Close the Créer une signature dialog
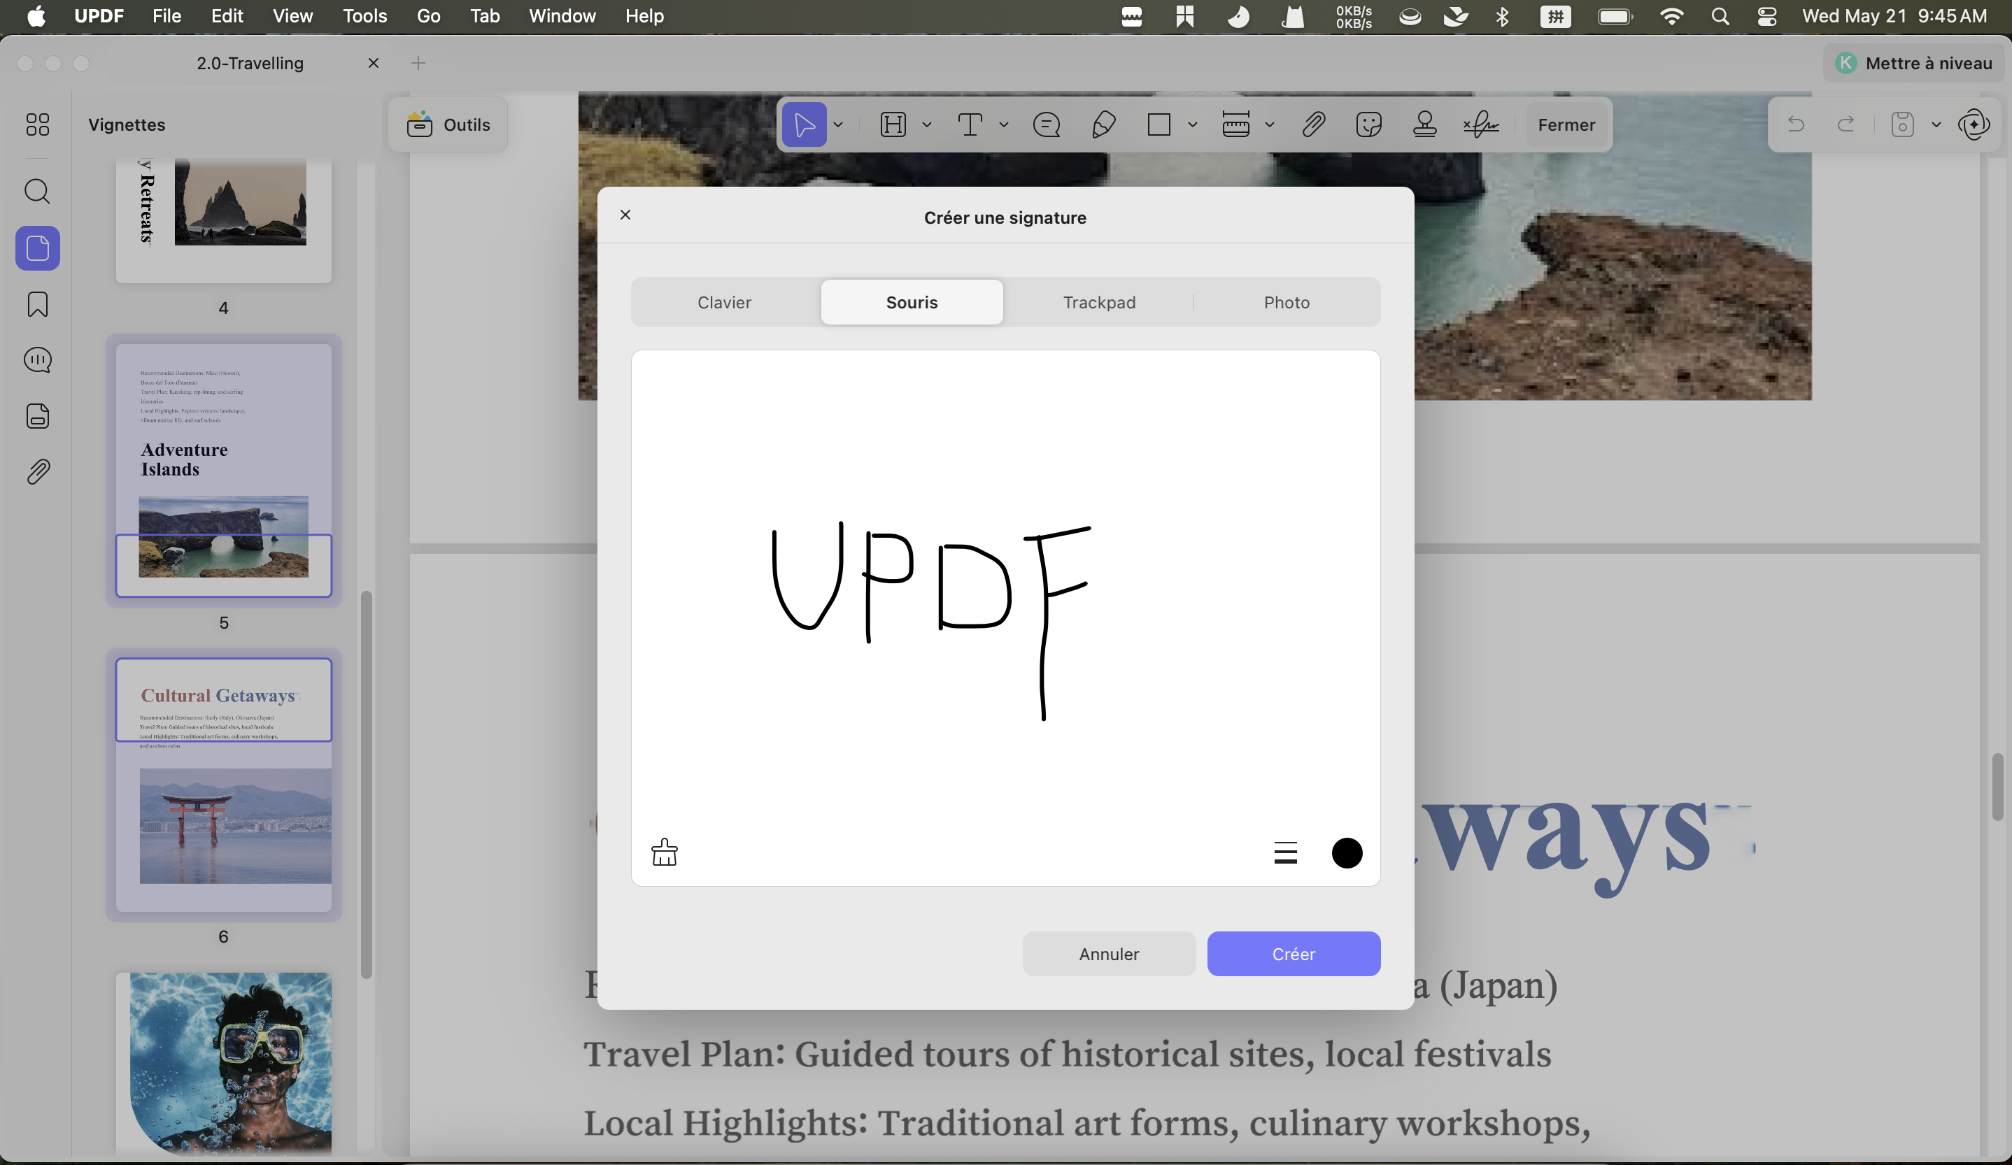 tap(625, 215)
